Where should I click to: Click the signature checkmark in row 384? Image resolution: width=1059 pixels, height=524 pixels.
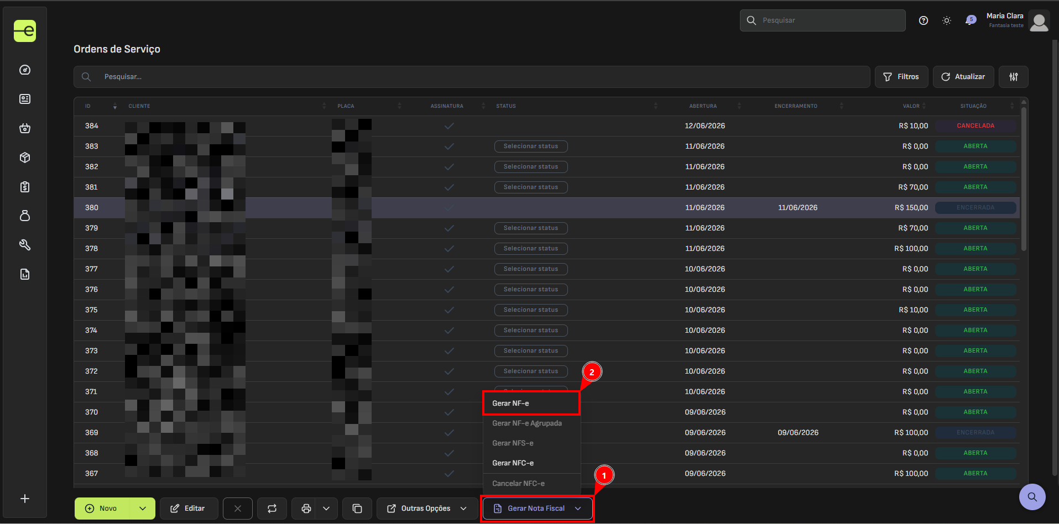click(449, 126)
